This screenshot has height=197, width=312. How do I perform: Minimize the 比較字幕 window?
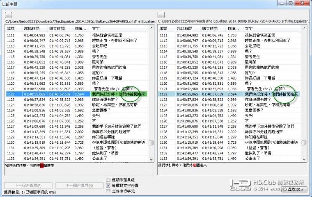(282, 3)
